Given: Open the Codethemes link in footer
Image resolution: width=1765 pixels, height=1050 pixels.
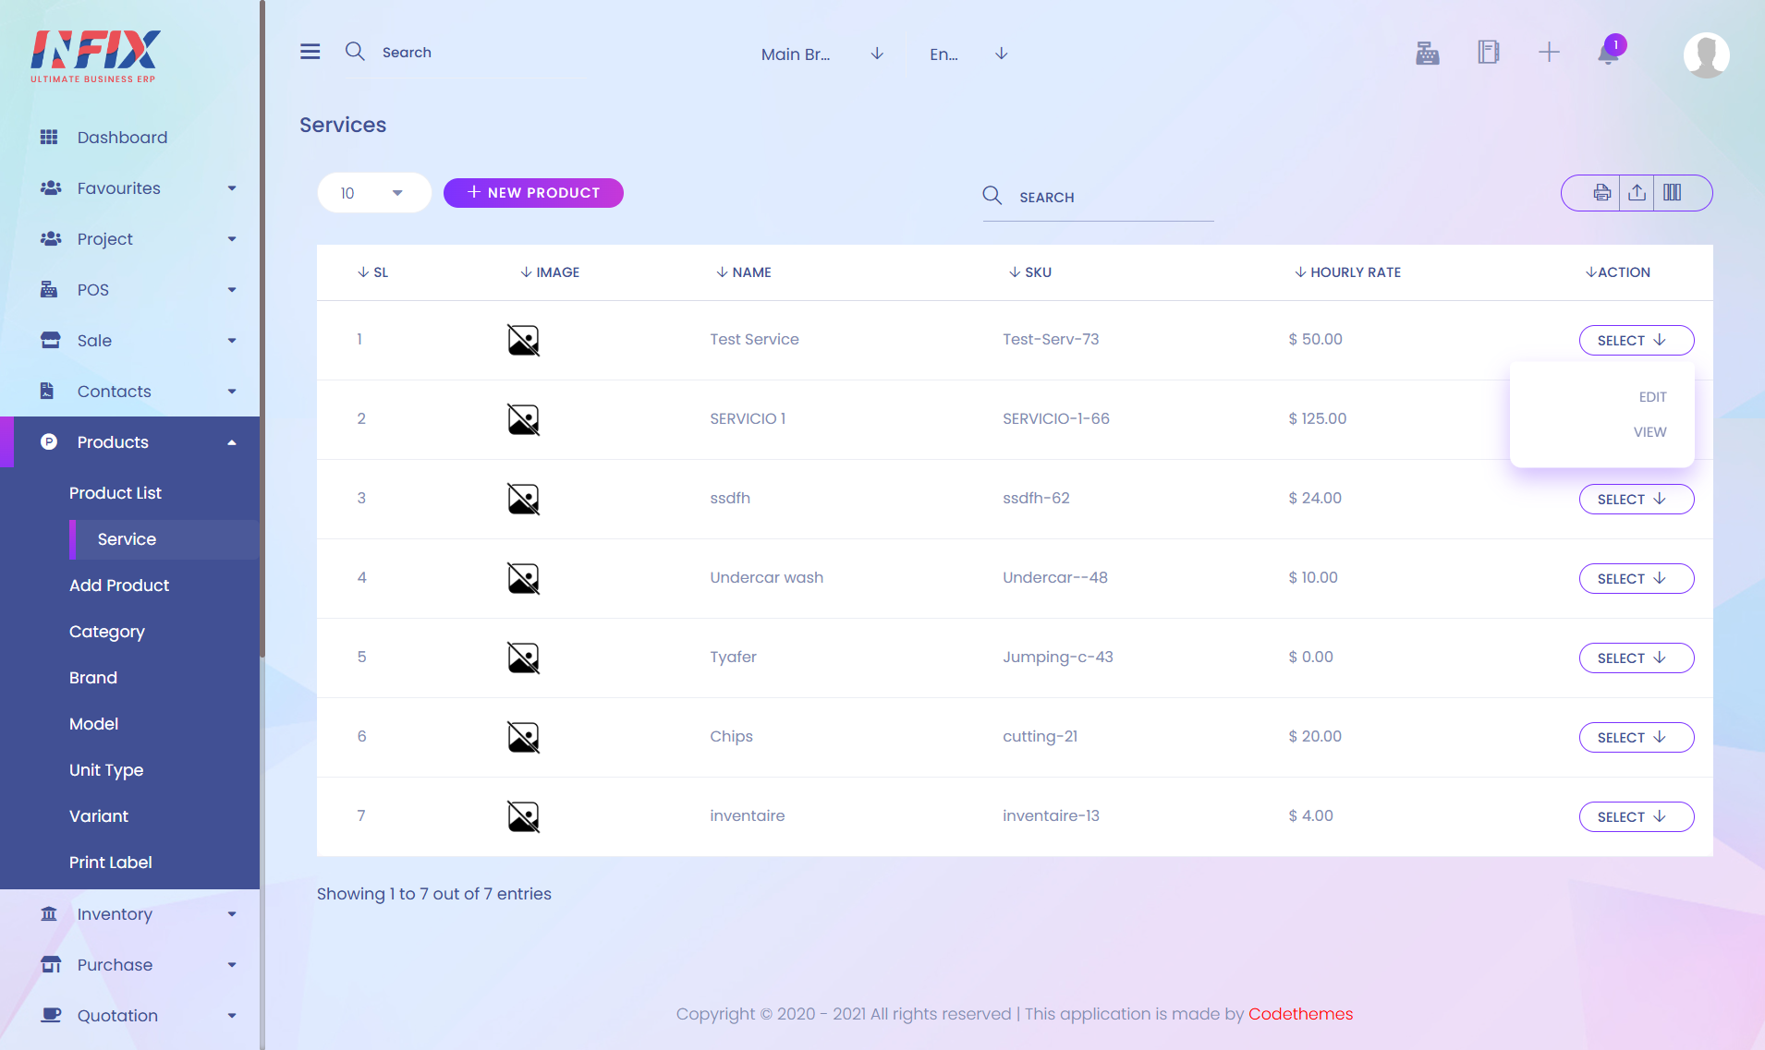Looking at the screenshot, I should pos(1300,1014).
